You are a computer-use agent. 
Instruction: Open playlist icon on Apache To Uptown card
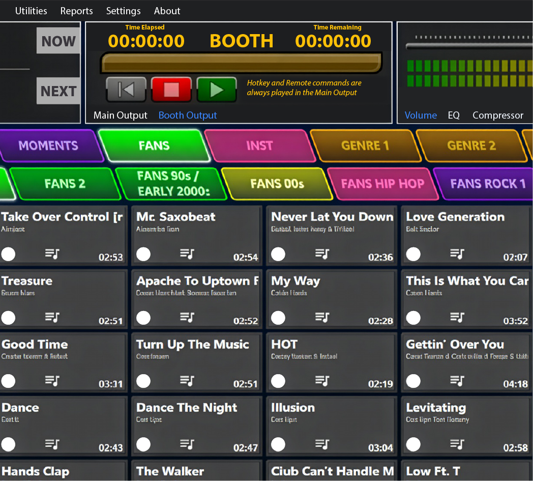(x=187, y=318)
